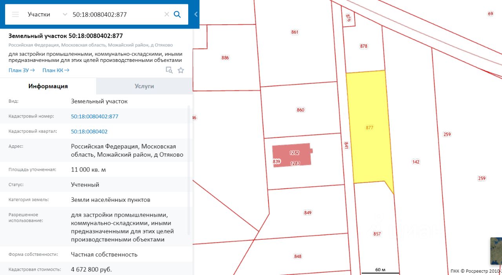Click the Вид value Земельный участок
The image size is (502, 275).
tap(99, 101)
